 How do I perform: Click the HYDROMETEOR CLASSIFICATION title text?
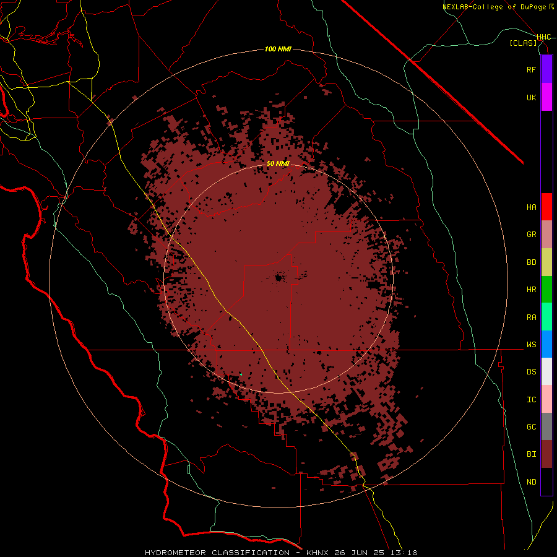pyautogui.click(x=217, y=553)
